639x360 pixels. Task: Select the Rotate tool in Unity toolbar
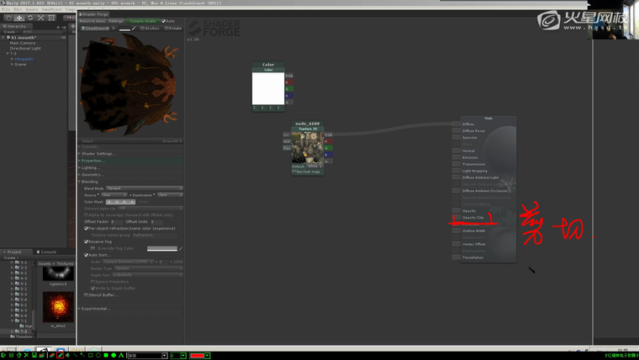tap(31, 18)
